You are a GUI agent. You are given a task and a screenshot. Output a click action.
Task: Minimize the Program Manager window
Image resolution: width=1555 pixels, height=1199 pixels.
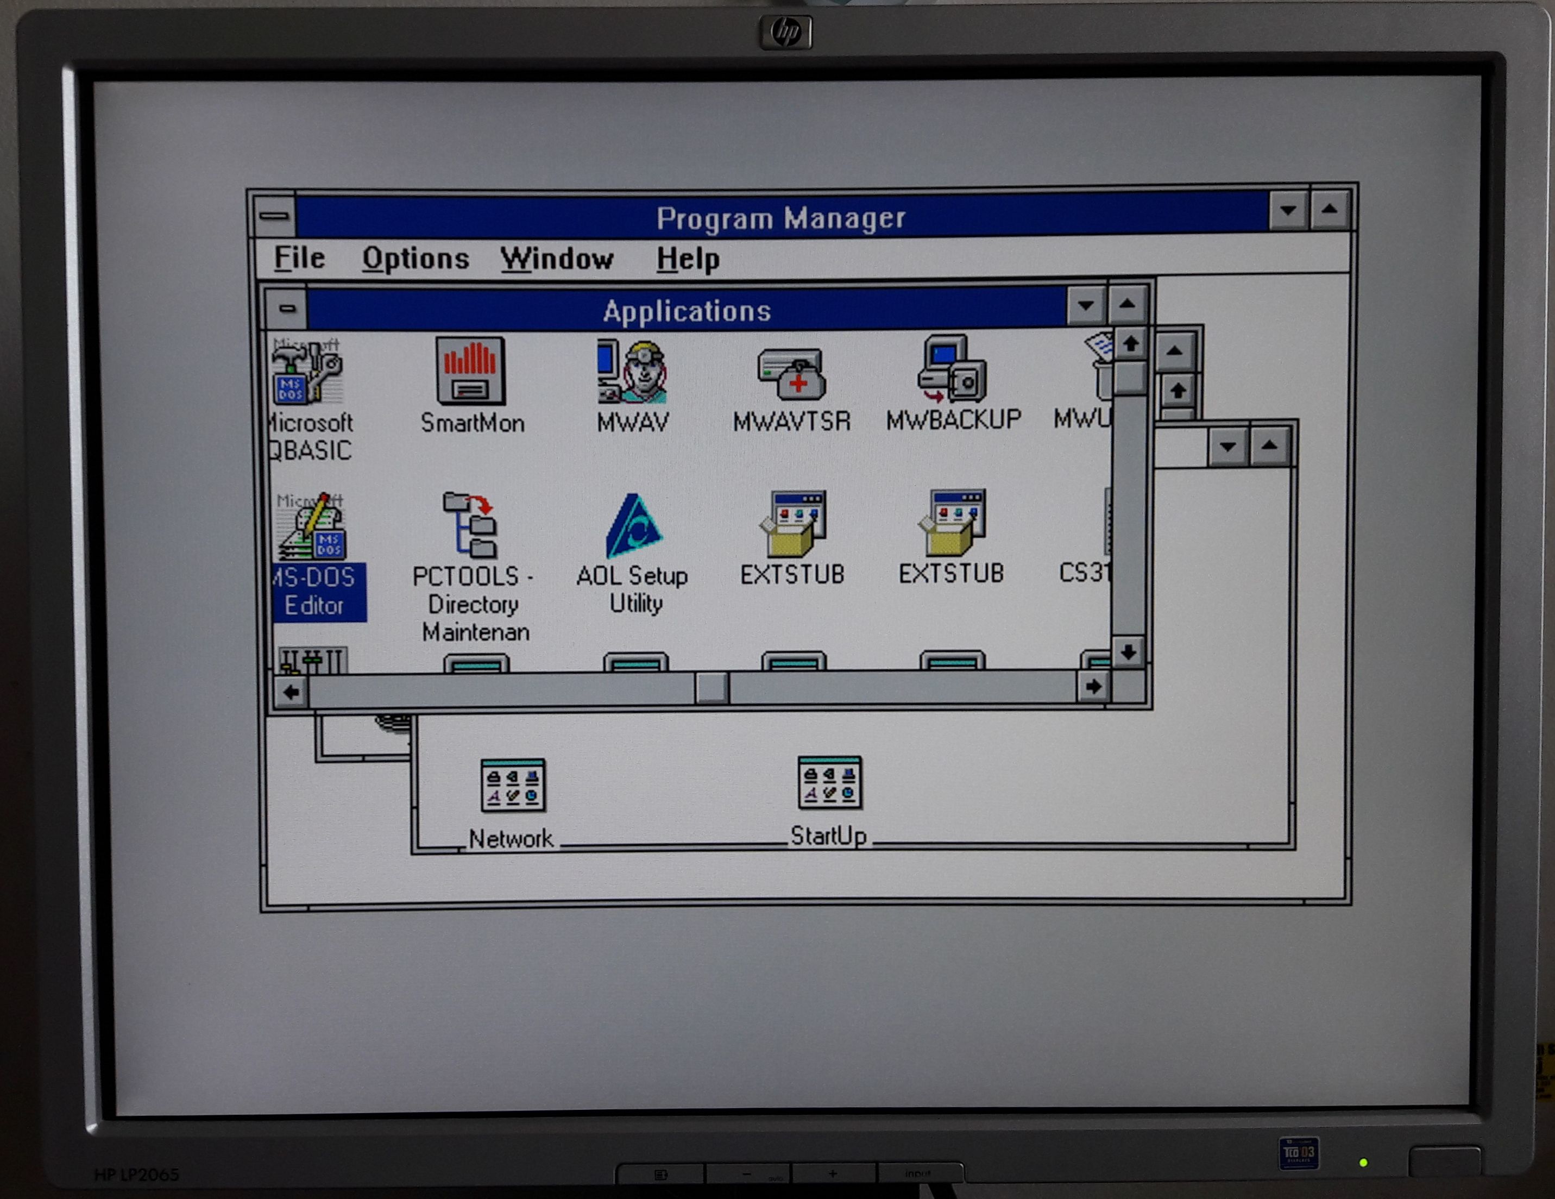coord(1288,210)
